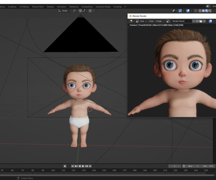The width and height of the screenshot is (216, 180).
Task: Open the viewport shading options dropdown
Action: (213, 11)
